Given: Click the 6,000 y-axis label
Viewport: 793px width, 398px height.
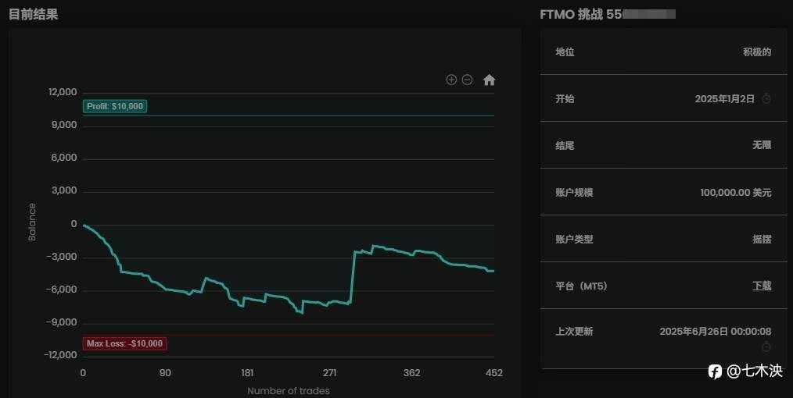Looking at the screenshot, I should click(64, 158).
